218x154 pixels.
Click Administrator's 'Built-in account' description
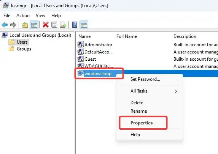click(196, 45)
